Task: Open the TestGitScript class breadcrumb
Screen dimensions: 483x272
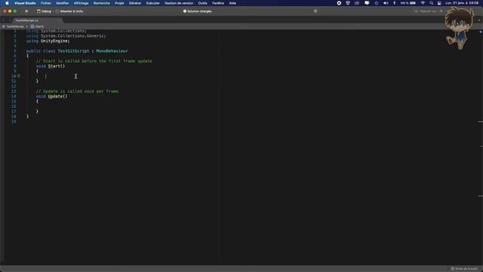Action: (14, 26)
